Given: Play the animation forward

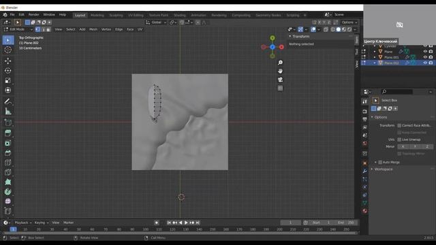Looking at the screenshot, I should pos(186,223).
